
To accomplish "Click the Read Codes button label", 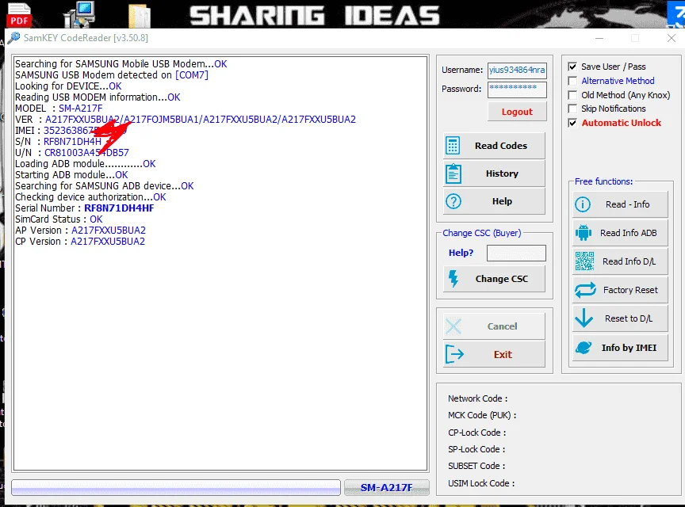I will [501, 146].
